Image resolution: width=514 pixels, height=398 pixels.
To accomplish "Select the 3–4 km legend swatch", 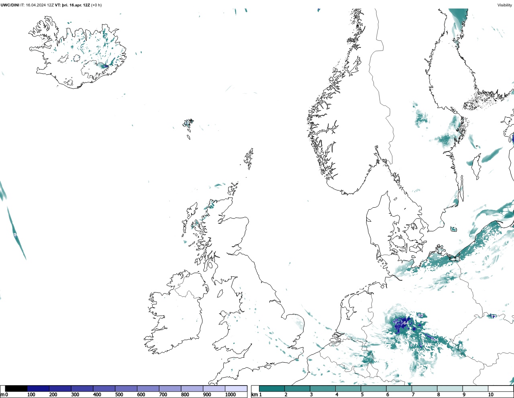I will pyautogui.click(x=322, y=388).
